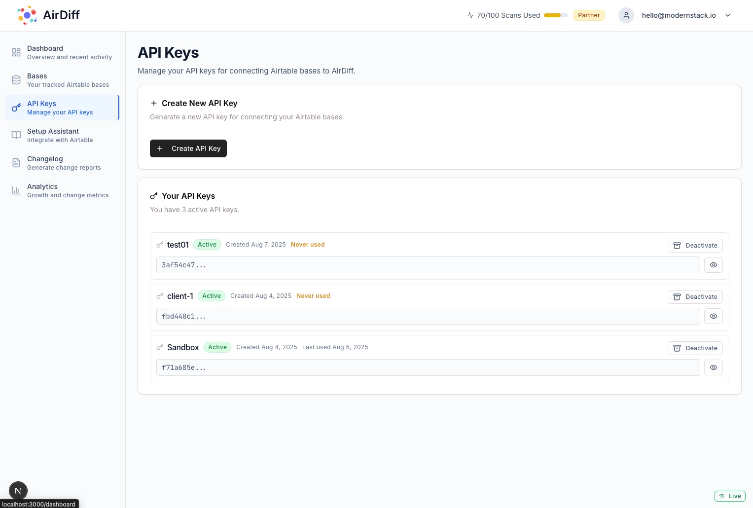Click the scans usage progress bar

pos(556,15)
